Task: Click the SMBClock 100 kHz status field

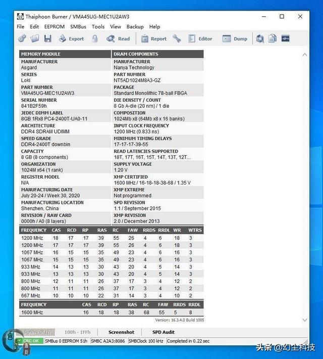Action: click(146, 341)
